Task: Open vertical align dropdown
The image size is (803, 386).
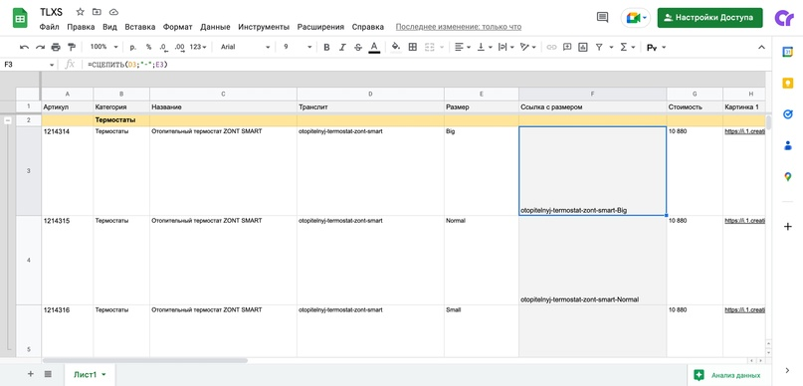Action: (484, 47)
